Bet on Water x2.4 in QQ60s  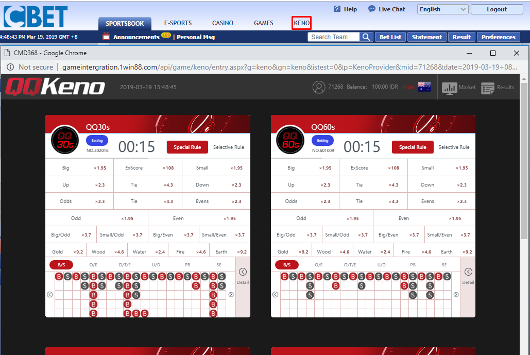pos(373,251)
